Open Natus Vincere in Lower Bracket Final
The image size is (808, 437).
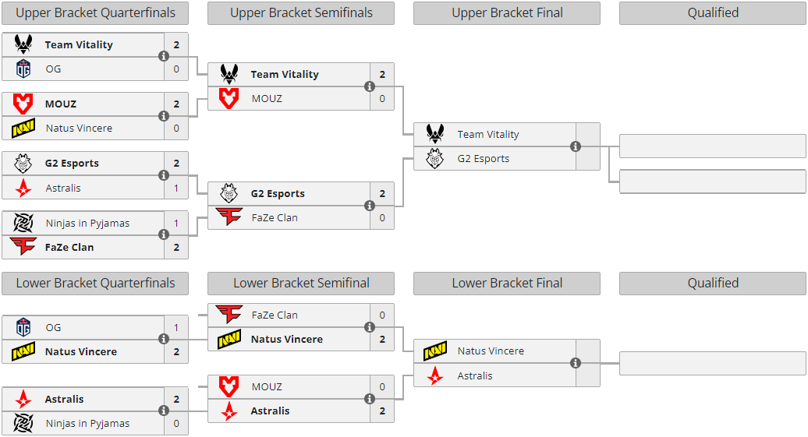click(491, 351)
